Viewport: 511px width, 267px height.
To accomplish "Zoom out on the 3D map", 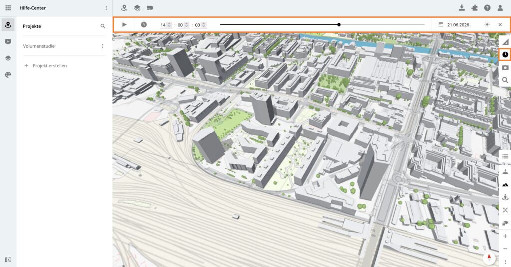I will pyautogui.click(x=505, y=249).
